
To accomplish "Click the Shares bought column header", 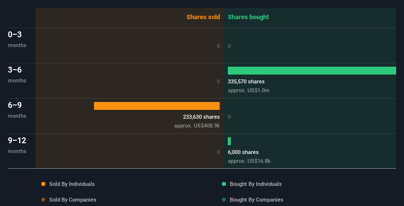I will (249, 17).
